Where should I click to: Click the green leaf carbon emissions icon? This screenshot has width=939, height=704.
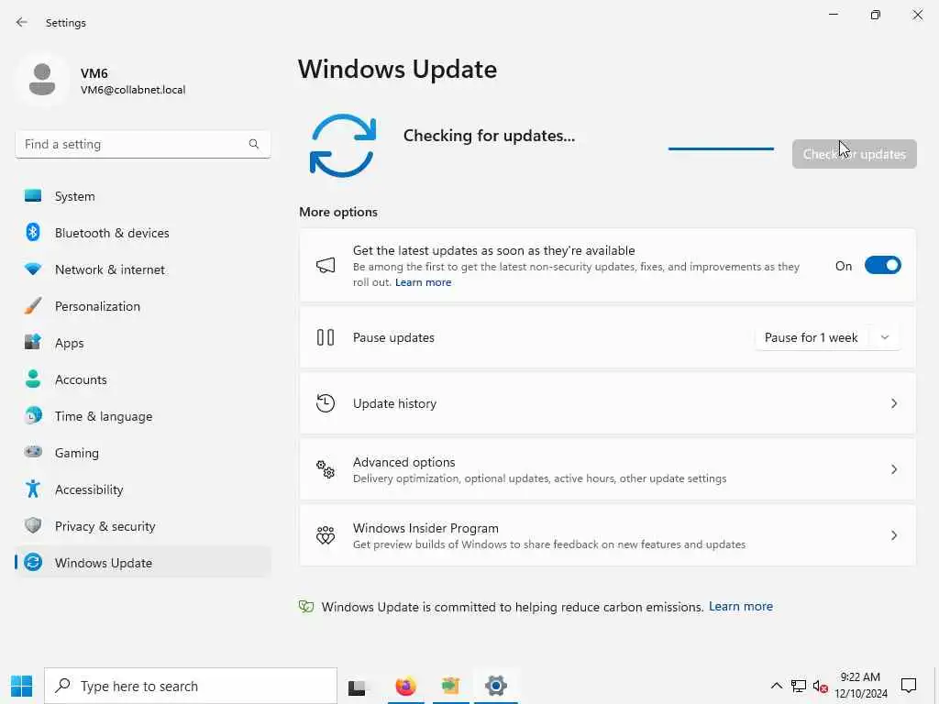coord(306,607)
